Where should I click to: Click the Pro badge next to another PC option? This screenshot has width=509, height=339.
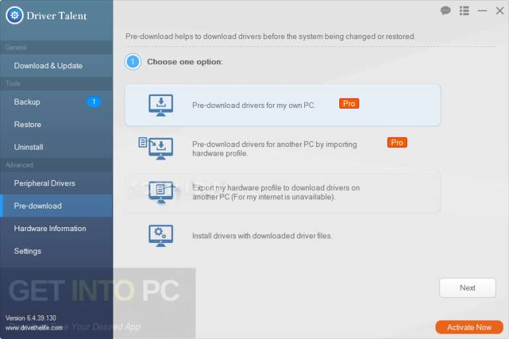pyautogui.click(x=397, y=142)
